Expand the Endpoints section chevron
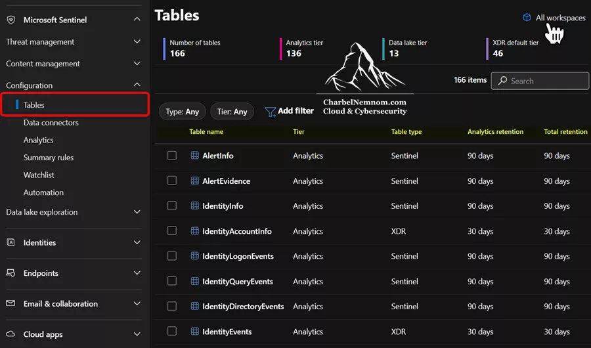 tap(137, 273)
